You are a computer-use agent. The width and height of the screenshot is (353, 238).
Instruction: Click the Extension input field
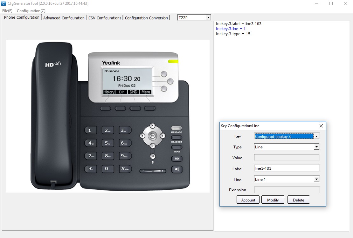tap(287, 190)
